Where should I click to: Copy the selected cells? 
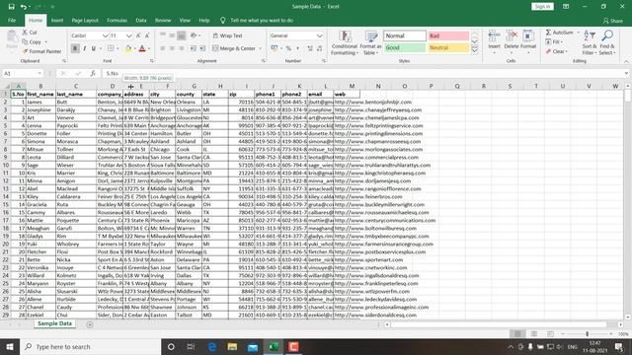(x=33, y=41)
